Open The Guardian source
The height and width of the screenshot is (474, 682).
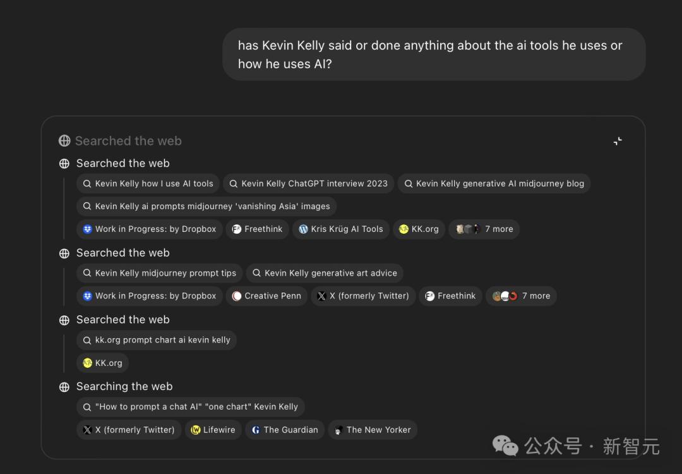pos(285,430)
